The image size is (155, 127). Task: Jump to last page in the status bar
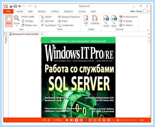(x=72, y=120)
